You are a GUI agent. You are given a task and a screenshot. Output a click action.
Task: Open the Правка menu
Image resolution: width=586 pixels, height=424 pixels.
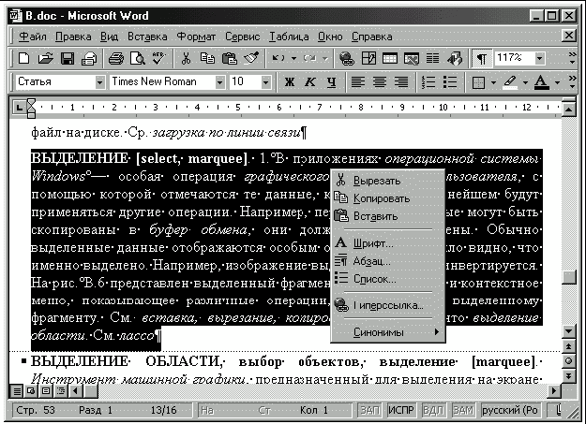[73, 37]
